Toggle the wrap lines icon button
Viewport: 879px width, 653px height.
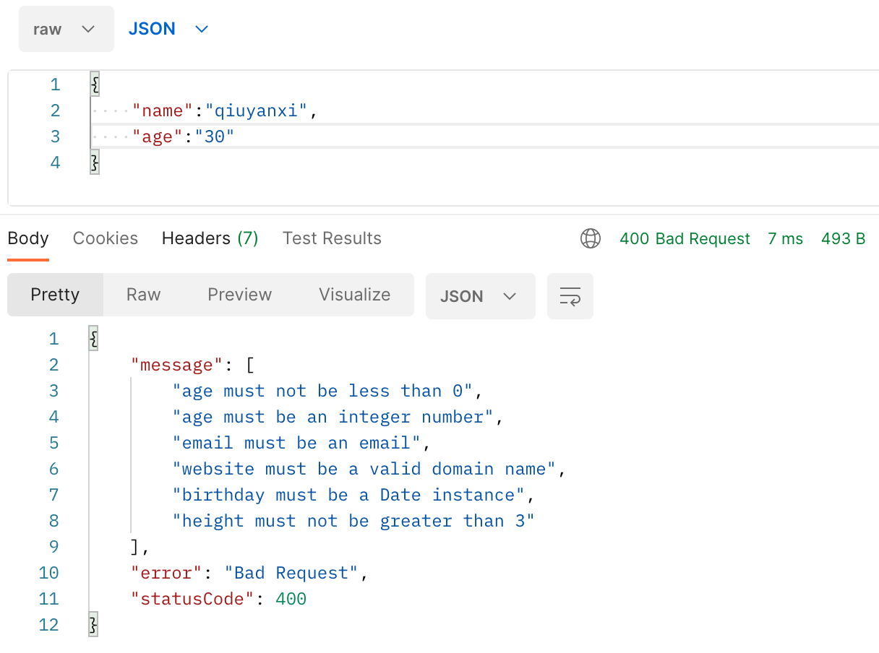pyautogui.click(x=570, y=296)
